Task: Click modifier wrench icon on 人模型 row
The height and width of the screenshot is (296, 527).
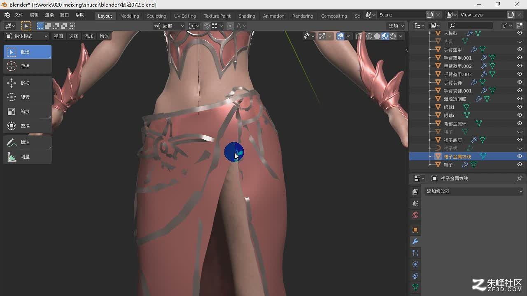Action: coord(469,33)
